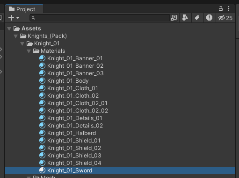The width and height of the screenshot is (239, 178).
Task: Select the Knight_01_Banner_02 text
Action: (x=75, y=66)
